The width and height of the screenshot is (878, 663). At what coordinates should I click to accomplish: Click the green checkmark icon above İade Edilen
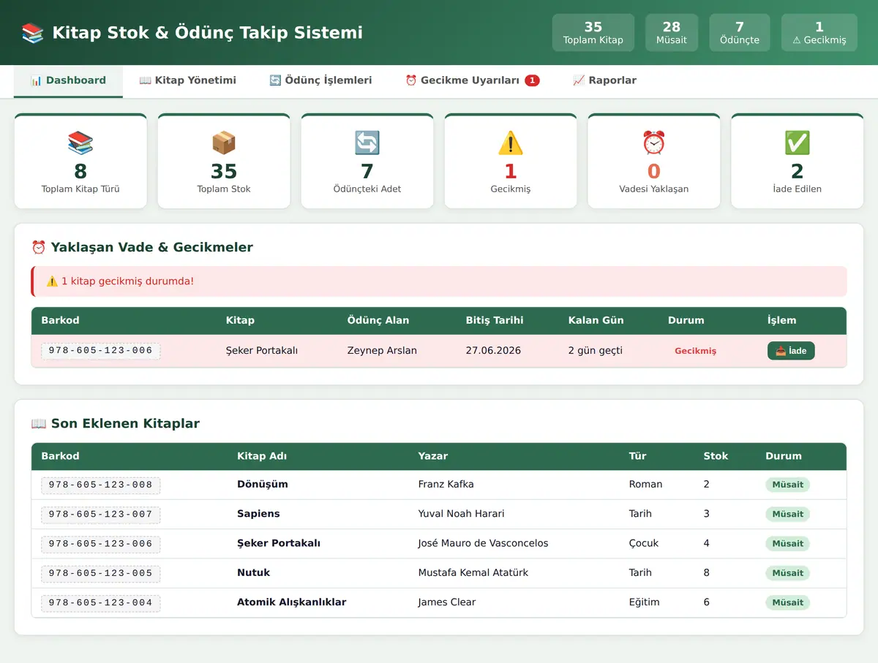pos(798,143)
